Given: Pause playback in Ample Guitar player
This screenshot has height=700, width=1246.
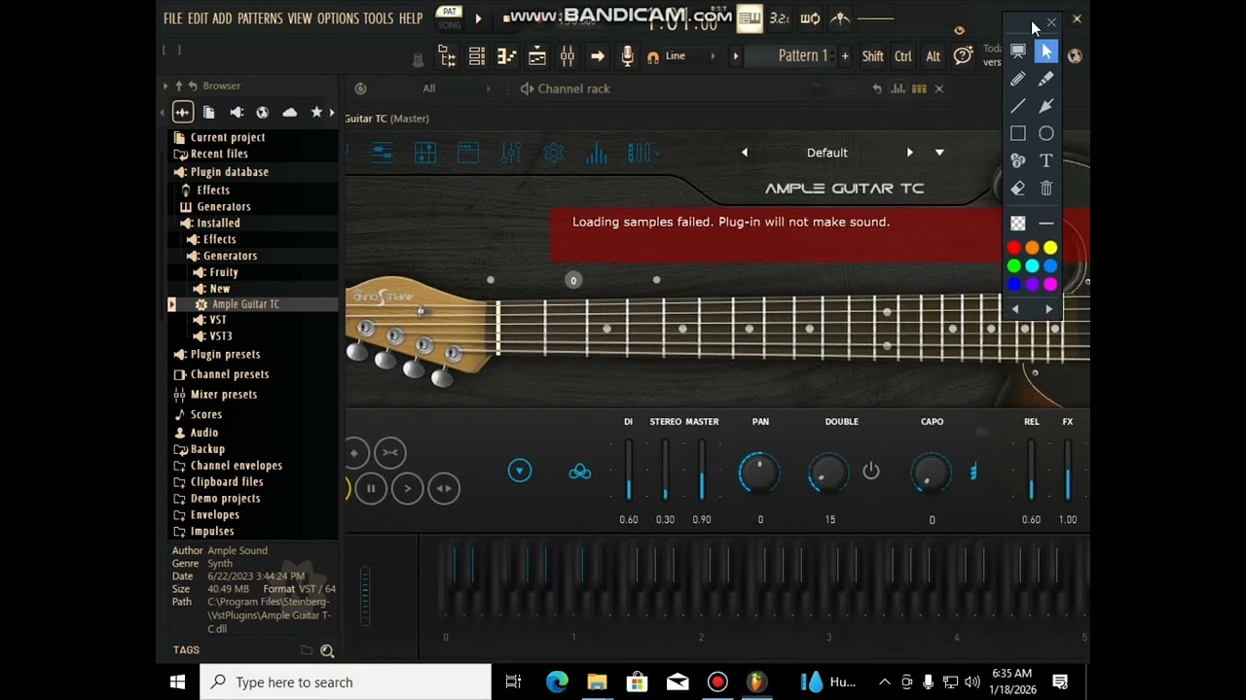Looking at the screenshot, I should 371,489.
